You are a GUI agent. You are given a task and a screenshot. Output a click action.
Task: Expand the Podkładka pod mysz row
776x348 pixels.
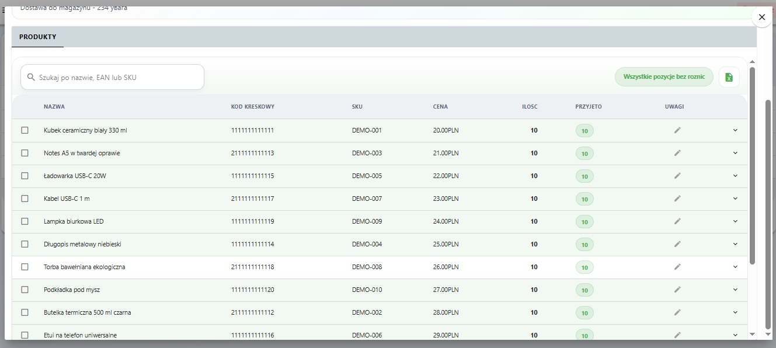pyautogui.click(x=735, y=290)
